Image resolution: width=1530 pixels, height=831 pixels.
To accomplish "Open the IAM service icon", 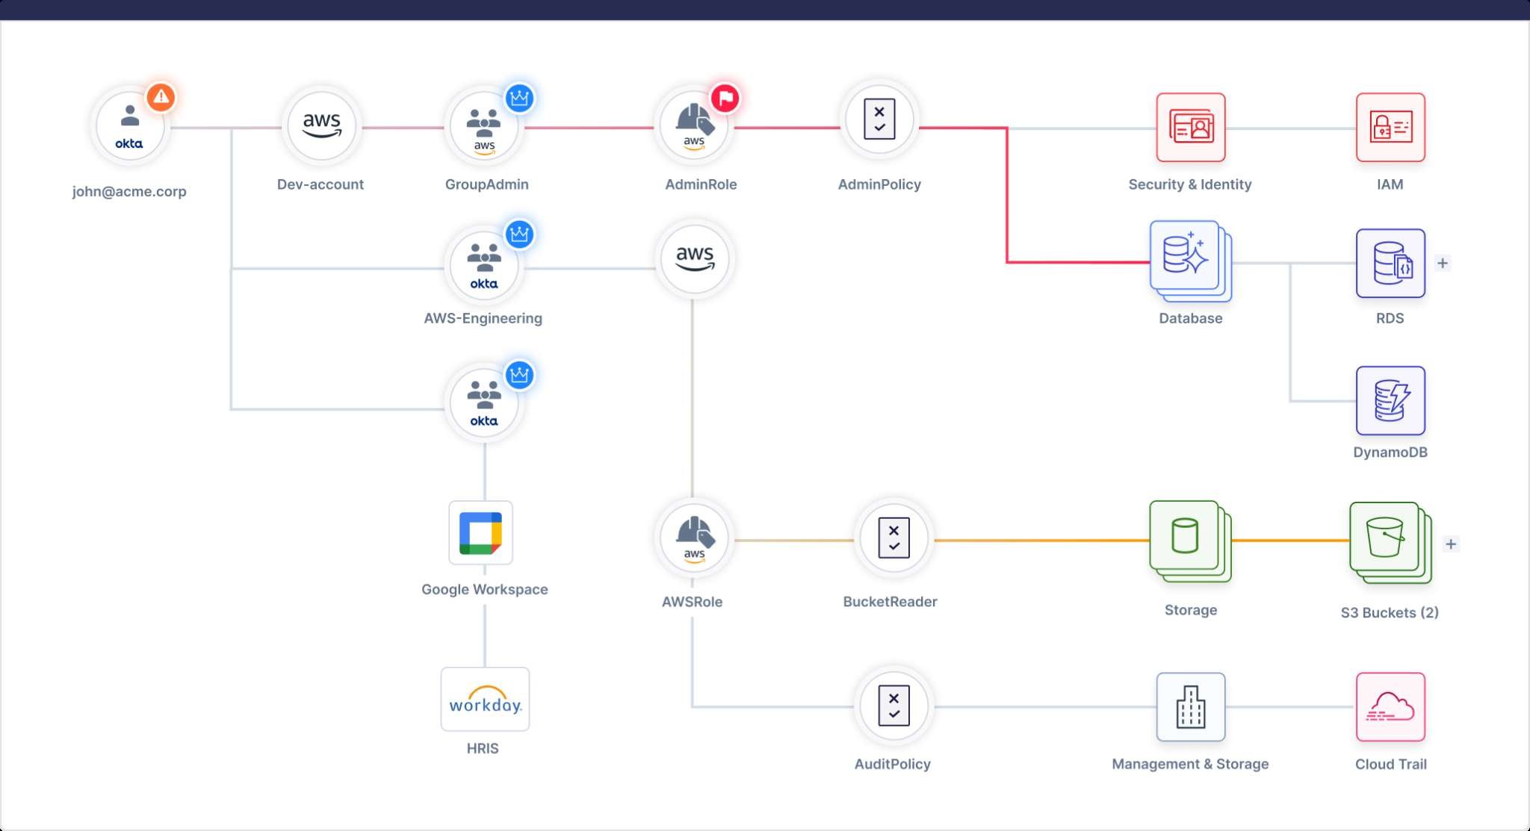I will point(1390,128).
